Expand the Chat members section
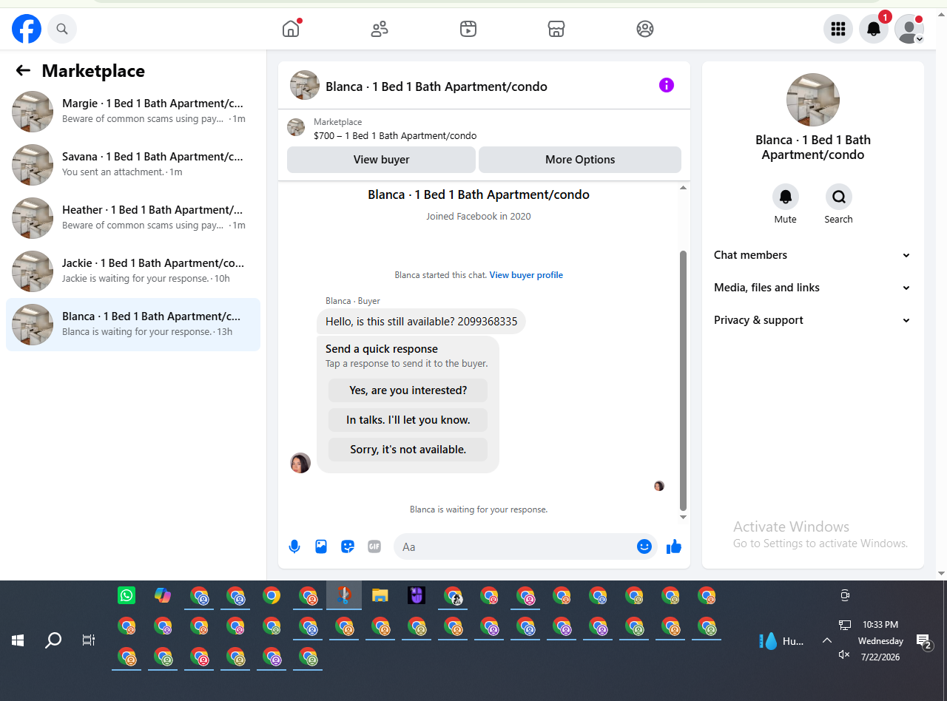 point(812,255)
